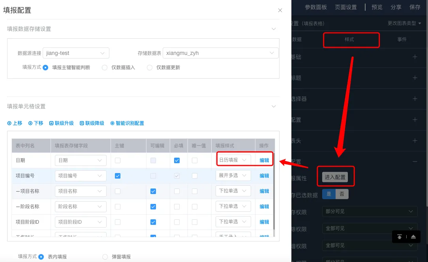
Task: Toggle 必填 checkbox in 项目名称 row
Action: pos(177,191)
